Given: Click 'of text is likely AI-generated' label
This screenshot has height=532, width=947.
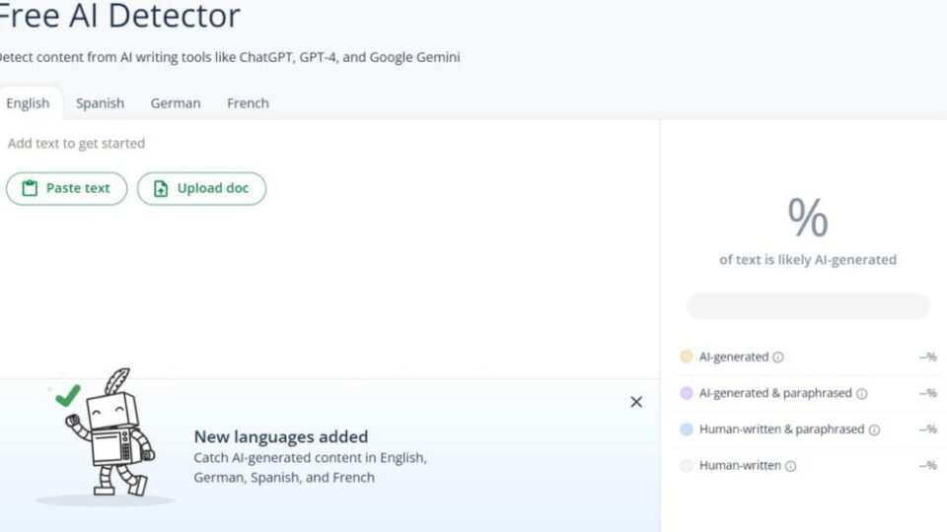Looking at the screenshot, I should (808, 259).
